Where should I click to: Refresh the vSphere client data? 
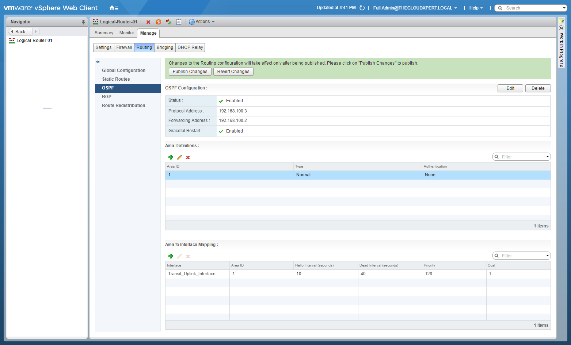click(x=362, y=8)
